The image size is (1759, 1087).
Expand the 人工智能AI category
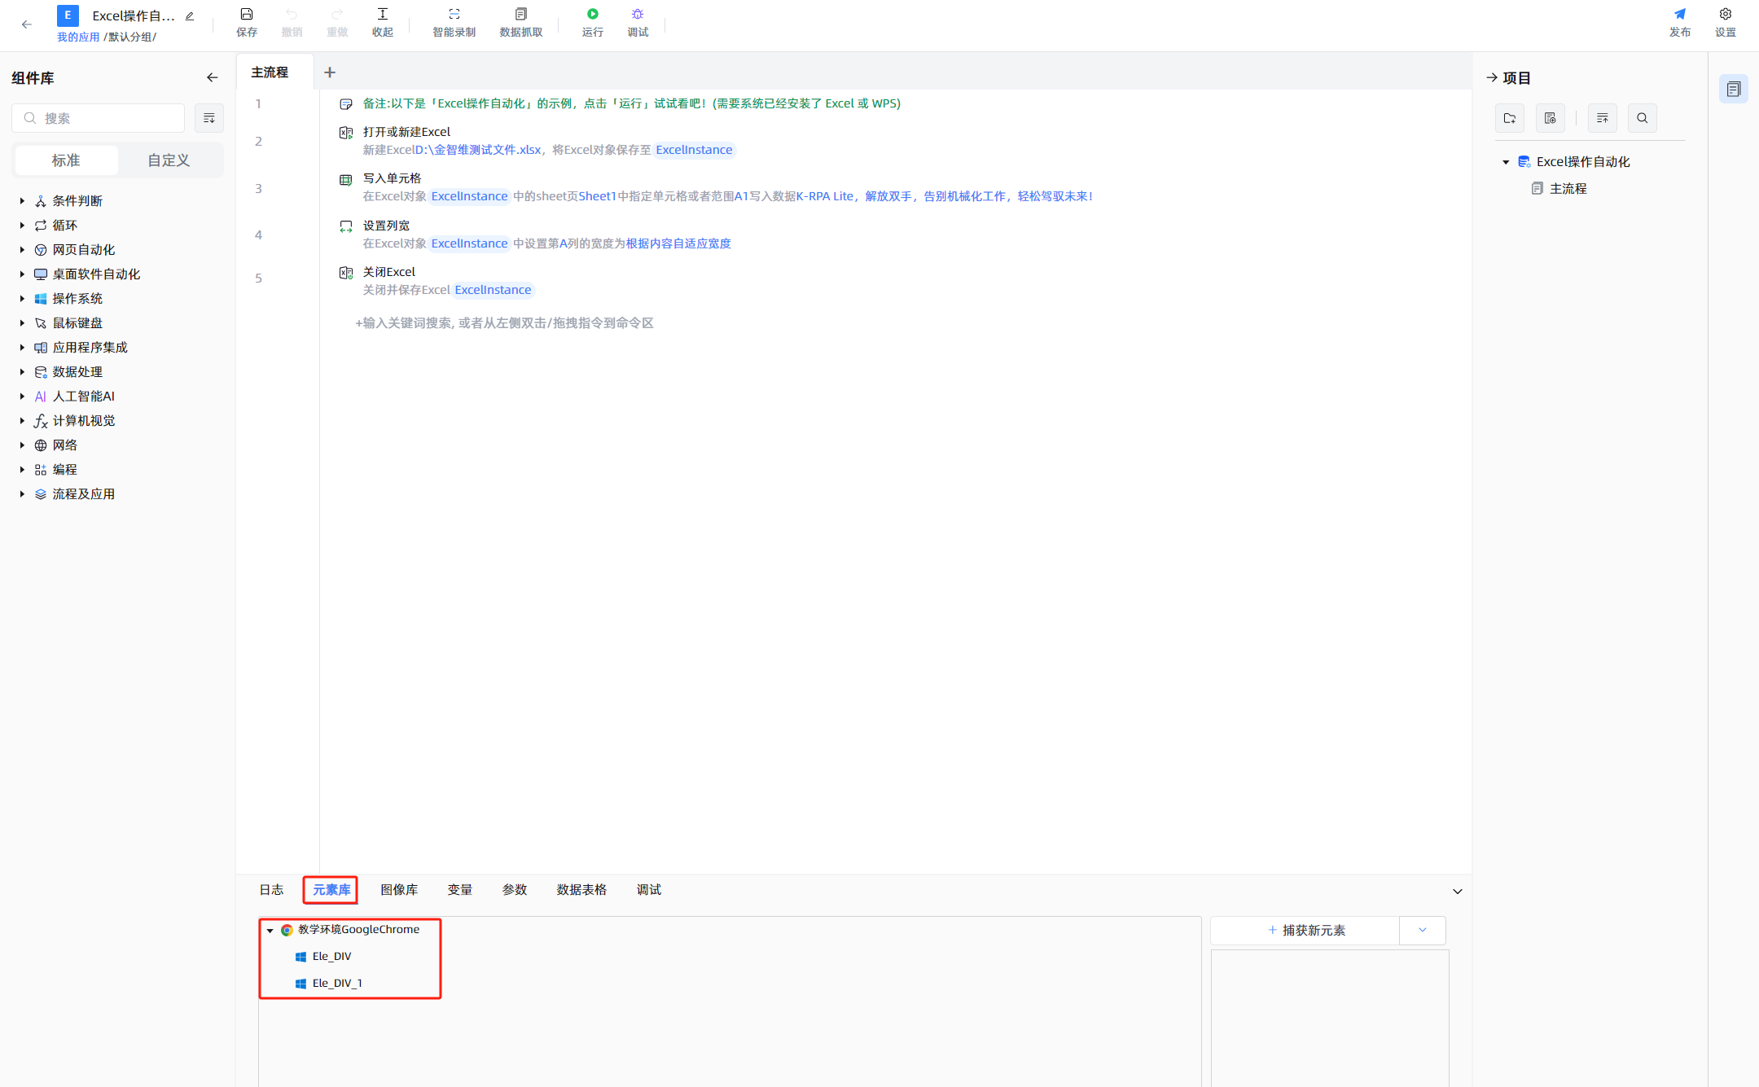[x=22, y=397]
